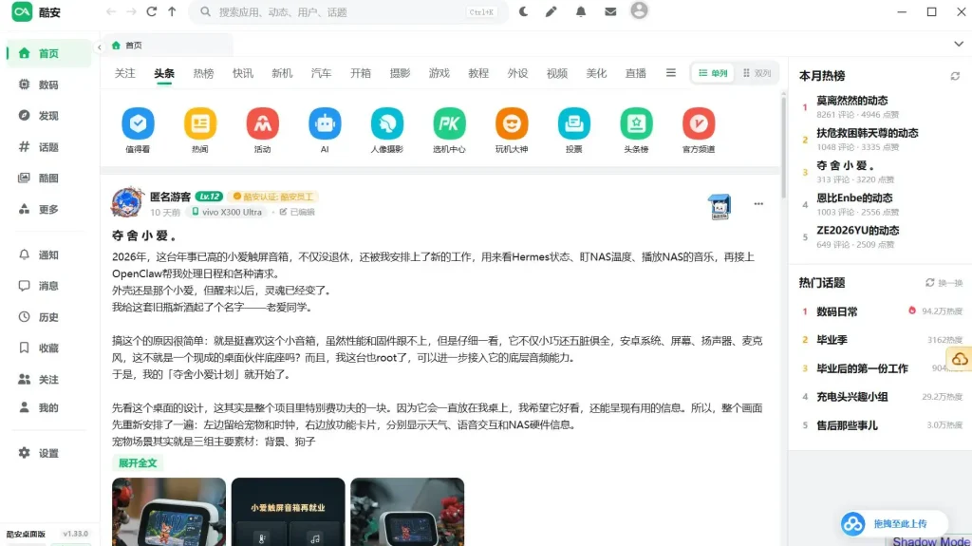Open the 数码日常 hot topic
Viewport: 972px width, 546px height.
pos(837,311)
